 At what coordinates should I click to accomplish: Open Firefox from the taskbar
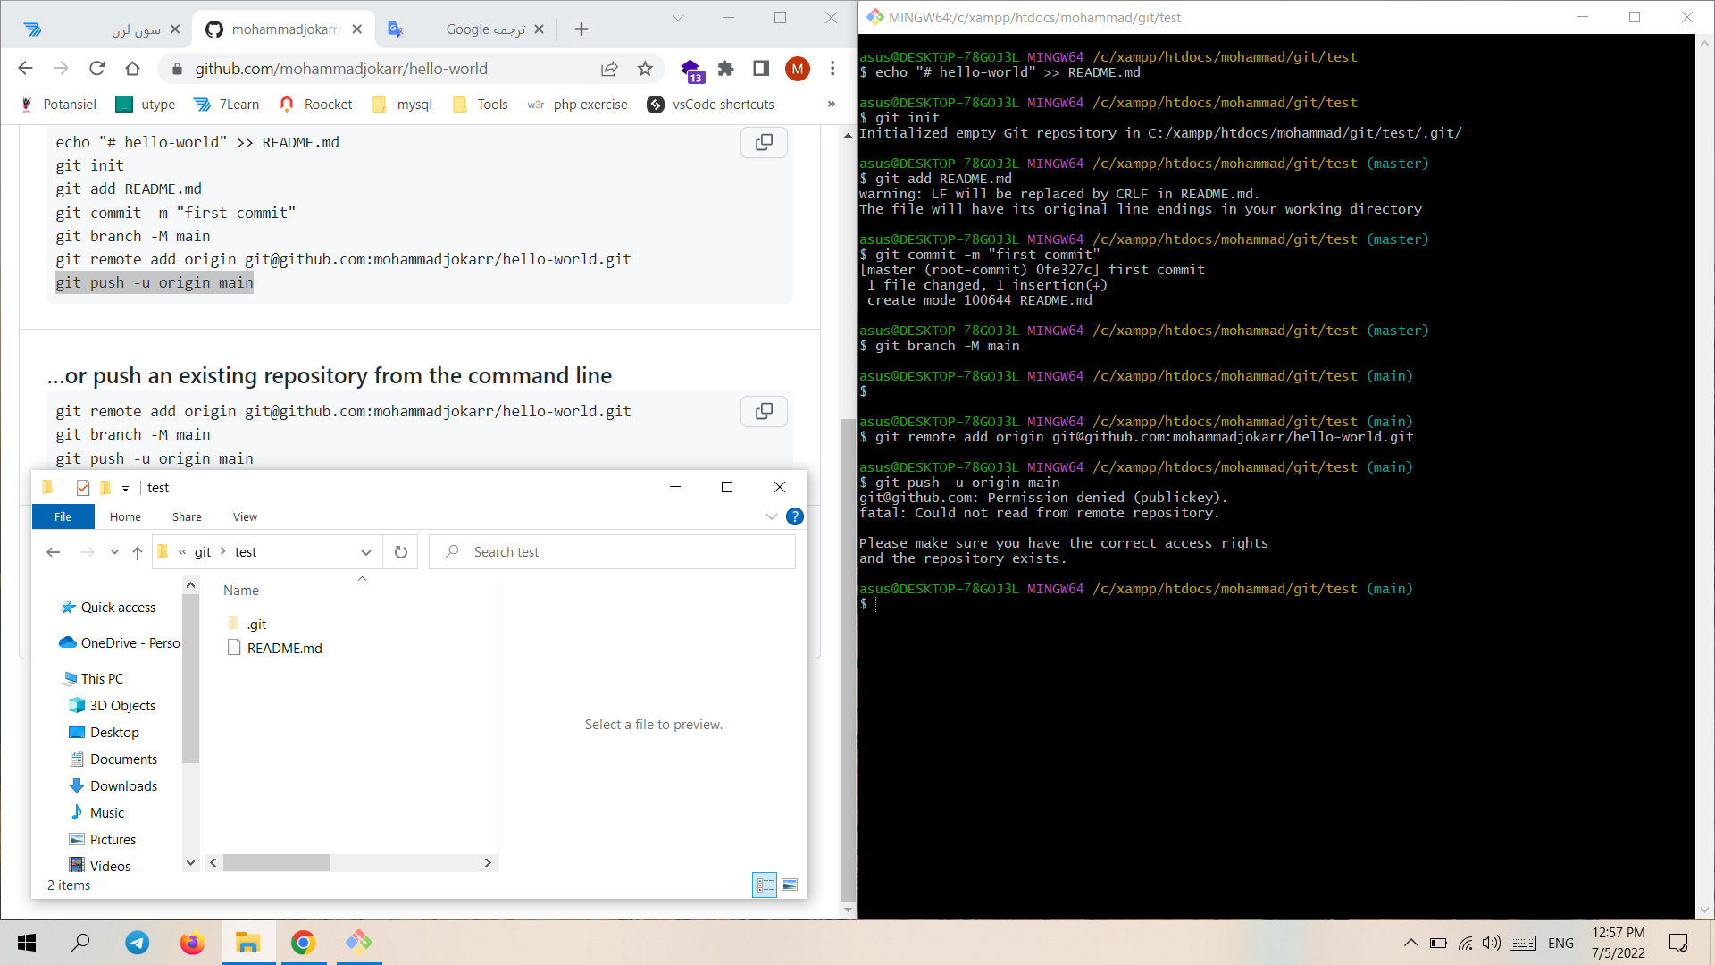click(x=192, y=943)
